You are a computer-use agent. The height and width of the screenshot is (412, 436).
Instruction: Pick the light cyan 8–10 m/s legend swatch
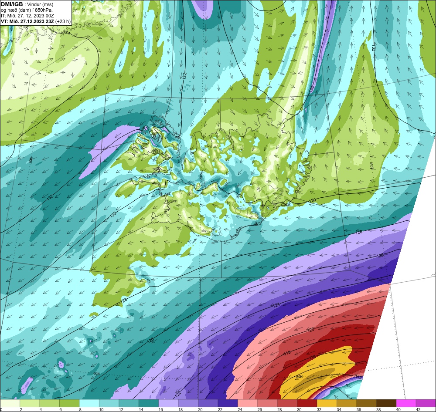[x=89, y=403]
